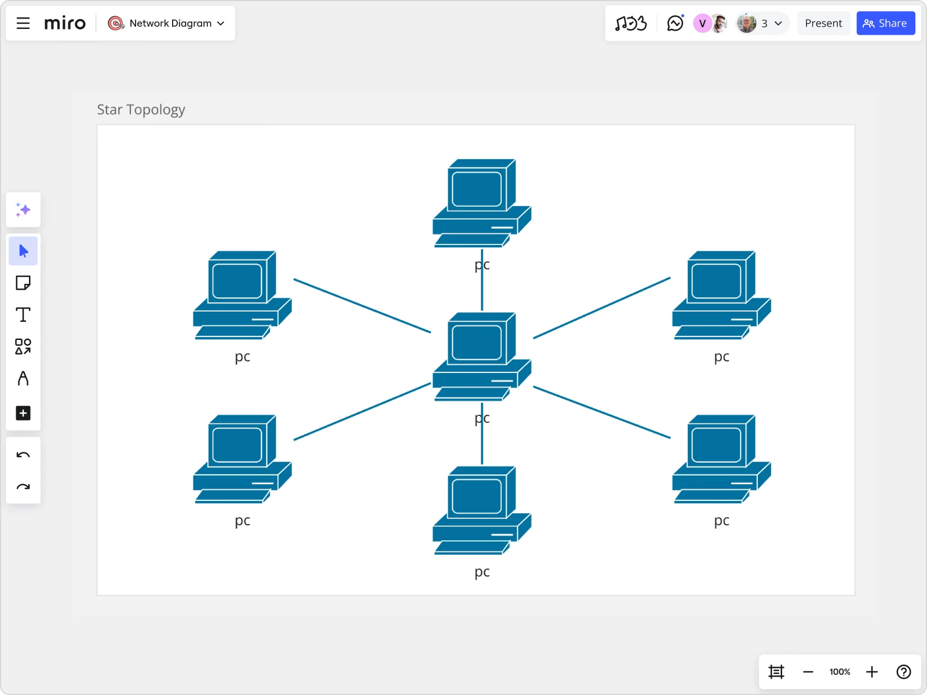Select the center hub PC shape

click(x=482, y=357)
